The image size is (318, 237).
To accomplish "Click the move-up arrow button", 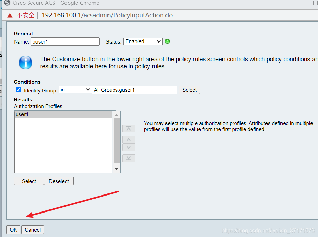I will pyautogui.click(x=129, y=140).
